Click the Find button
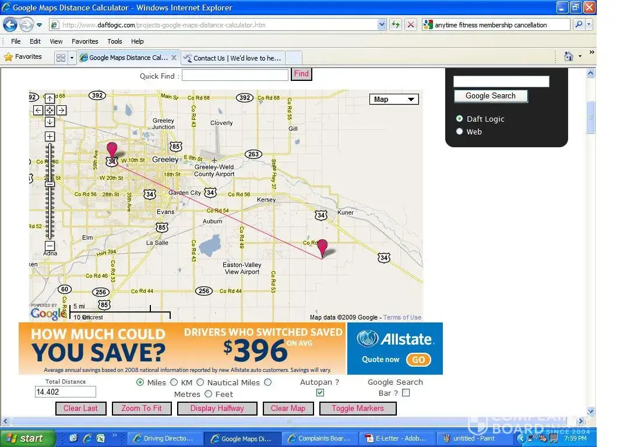 [301, 74]
